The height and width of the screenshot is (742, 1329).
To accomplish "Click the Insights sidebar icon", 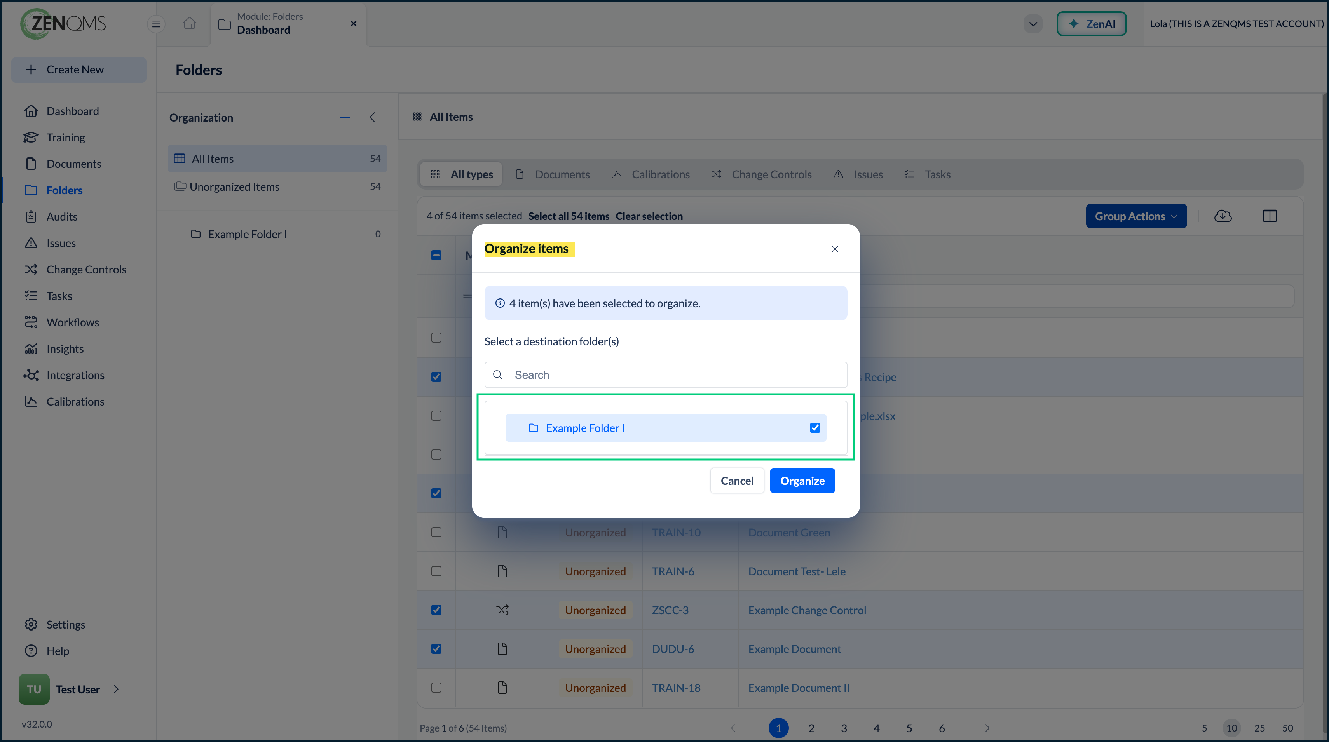I will (x=31, y=348).
